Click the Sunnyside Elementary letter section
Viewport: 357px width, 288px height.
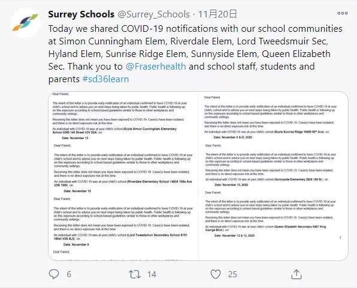click(x=271, y=166)
